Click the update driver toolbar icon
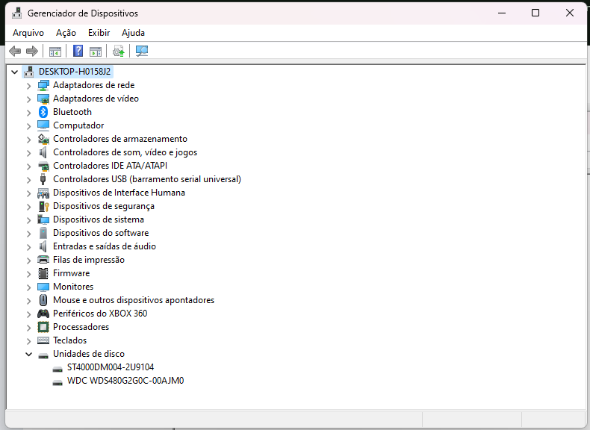This screenshot has height=430, width=590. click(119, 51)
